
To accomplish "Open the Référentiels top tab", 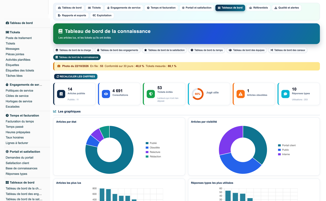I will 258,8.
